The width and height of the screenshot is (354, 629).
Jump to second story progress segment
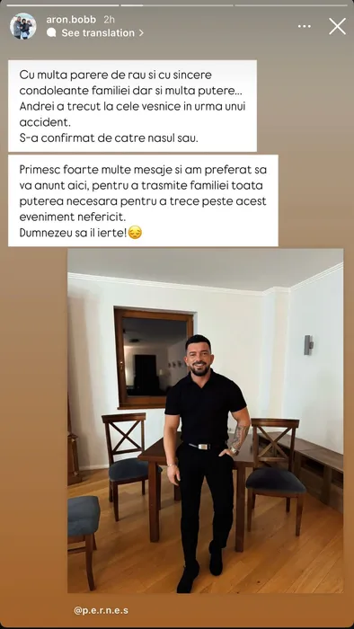[177, 5]
